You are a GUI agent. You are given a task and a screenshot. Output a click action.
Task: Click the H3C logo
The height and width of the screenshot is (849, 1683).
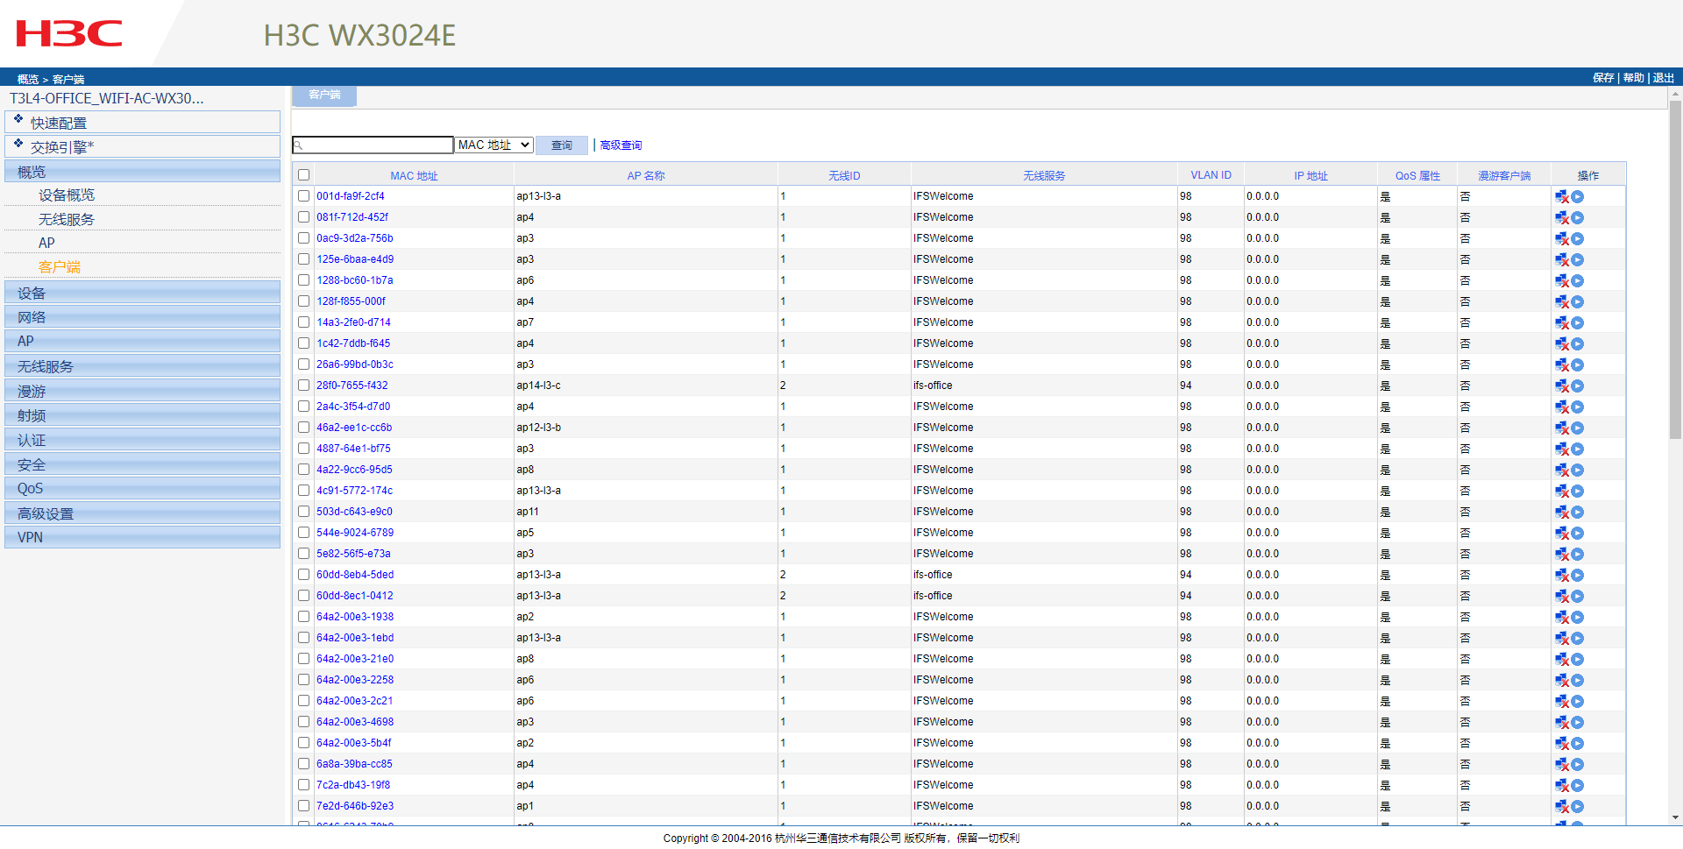(x=69, y=34)
